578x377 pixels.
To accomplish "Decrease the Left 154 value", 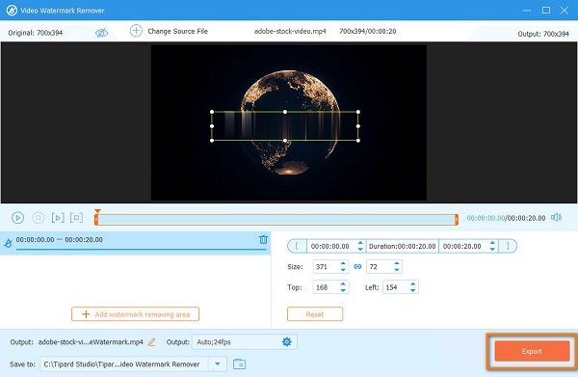I will pos(413,290).
